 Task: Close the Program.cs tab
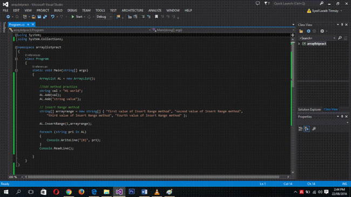pos(33,24)
